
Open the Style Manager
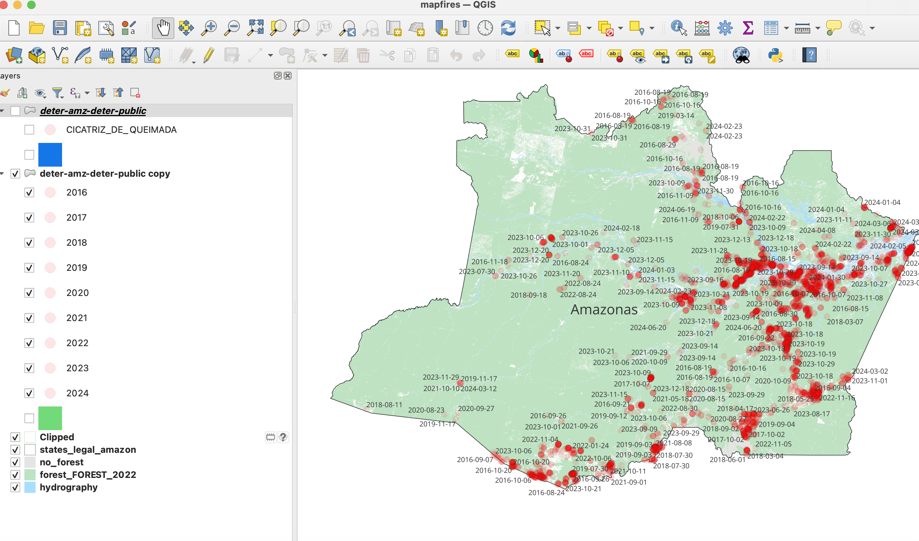(x=129, y=28)
